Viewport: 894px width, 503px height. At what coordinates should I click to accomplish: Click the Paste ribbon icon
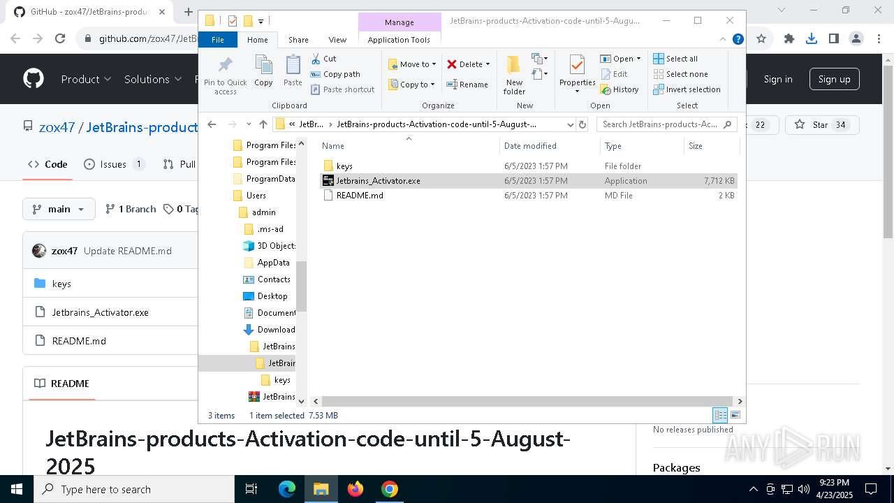293,71
